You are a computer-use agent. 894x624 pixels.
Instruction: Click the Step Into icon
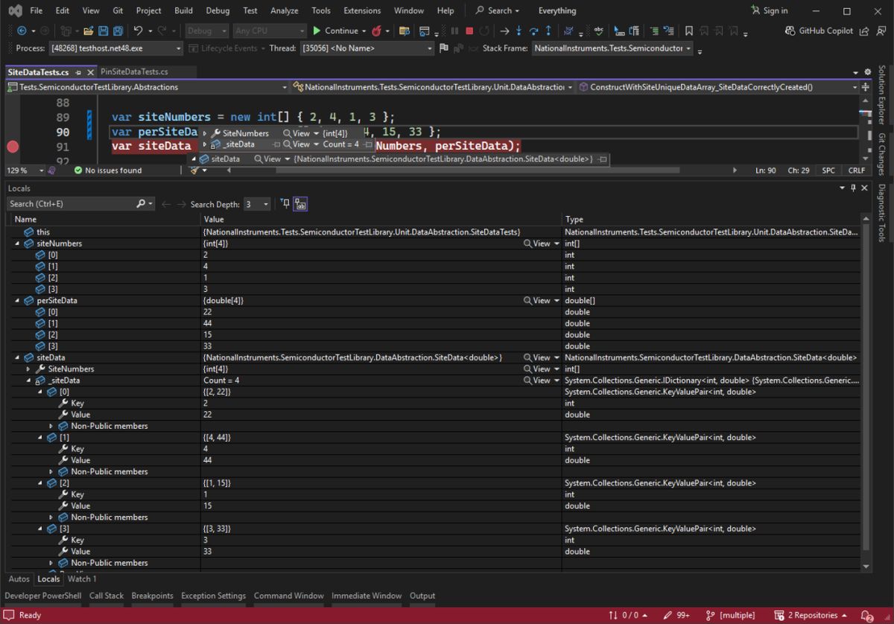pos(519,31)
